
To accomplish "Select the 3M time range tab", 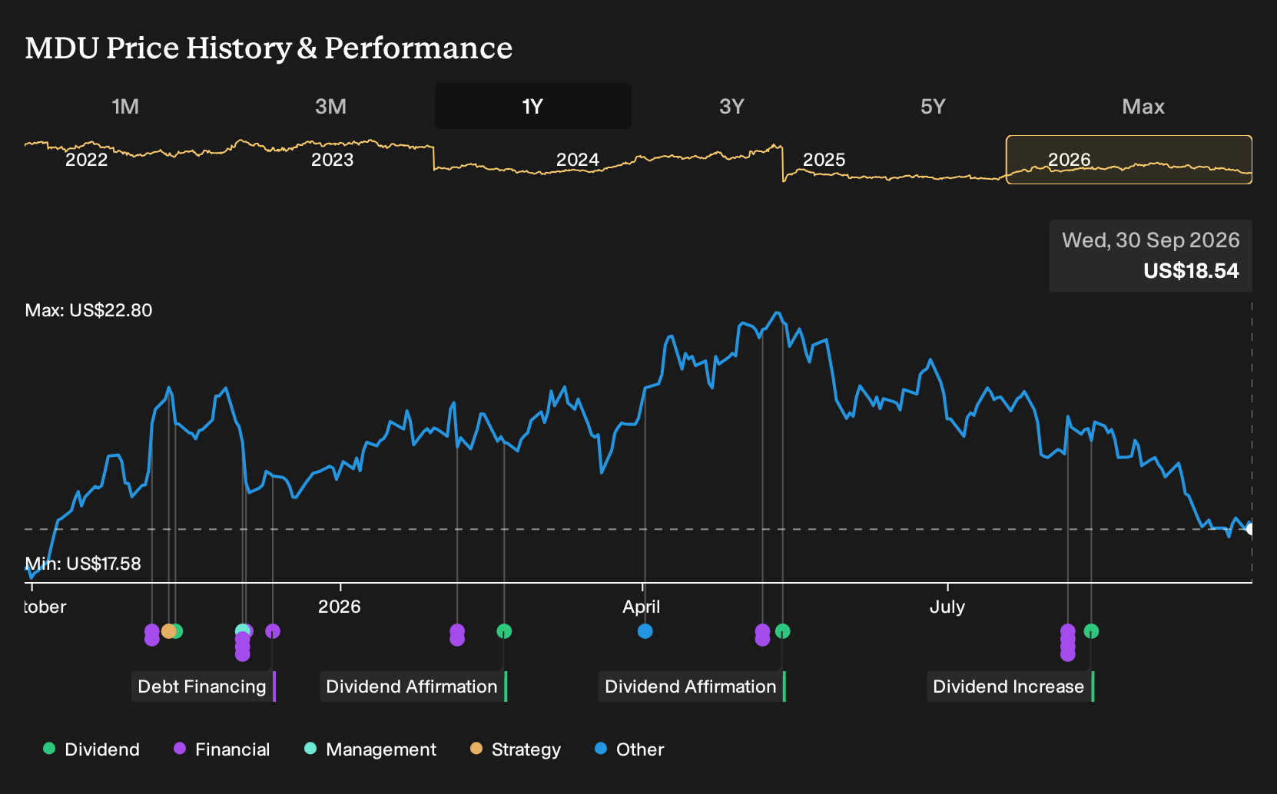I will pos(330,106).
